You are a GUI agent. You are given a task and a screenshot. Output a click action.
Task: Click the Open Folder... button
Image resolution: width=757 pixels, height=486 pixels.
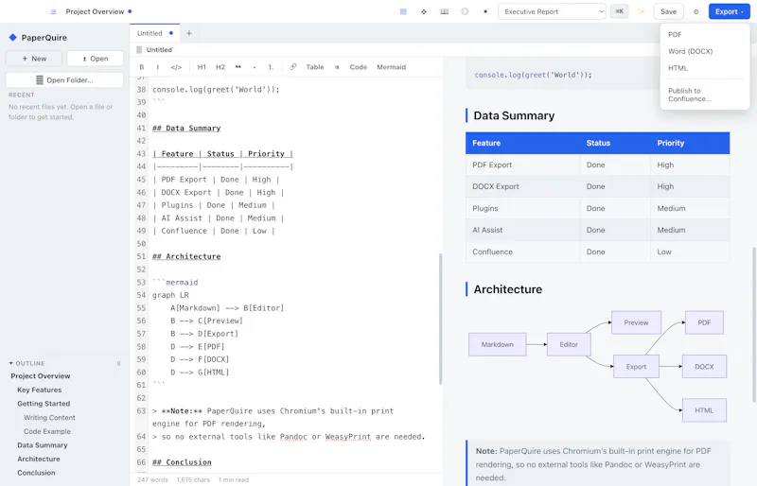coord(64,80)
